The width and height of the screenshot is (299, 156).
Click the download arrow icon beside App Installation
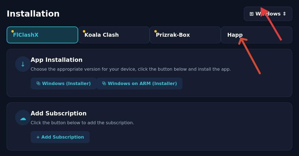pyautogui.click(x=23, y=64)
